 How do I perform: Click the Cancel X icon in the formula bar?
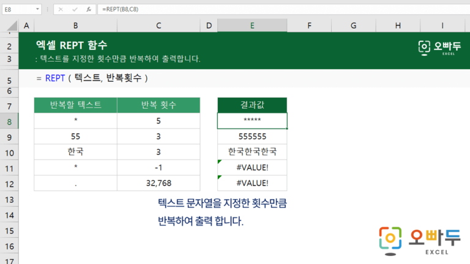click(x=61, y=9)
